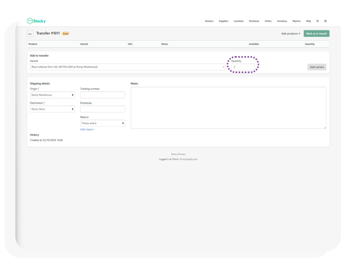This screenshot has width=356, height=266.
Task: Click the Stocky logo
Action: coord(36,21)
